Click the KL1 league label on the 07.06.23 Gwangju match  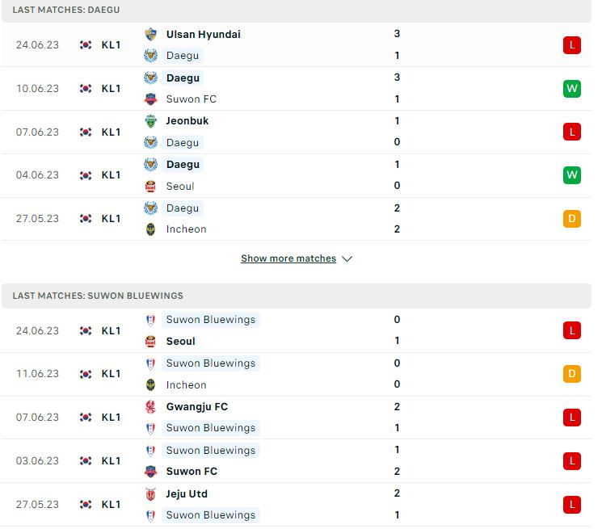111,418
